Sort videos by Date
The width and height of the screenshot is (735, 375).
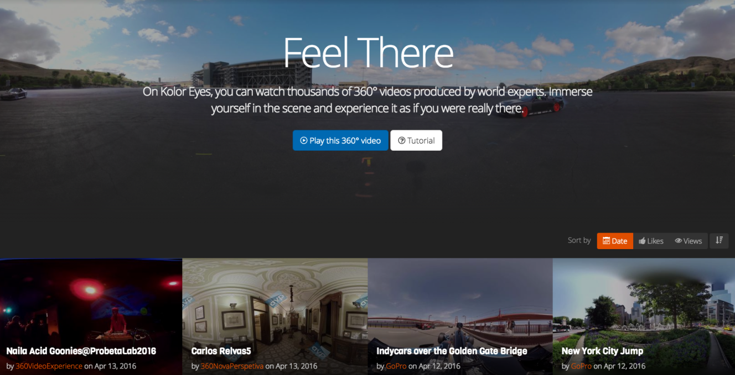pyautogui.click(x=615, y=241)
